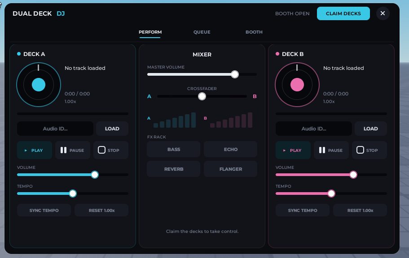Click the Deck A Audio ID field

point(55,129)
